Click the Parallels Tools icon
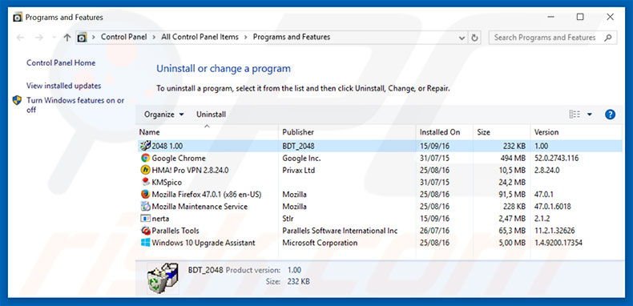 click(x=145, y=231)
